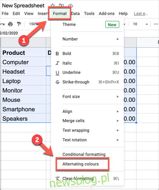Open the Data menu
Viewport: 159px width, 190px height.
tap(75, 13)
